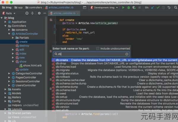The width and height of the screenshot is (178, 122).
Task: Select the Assets node
Action: coord(16,89)
